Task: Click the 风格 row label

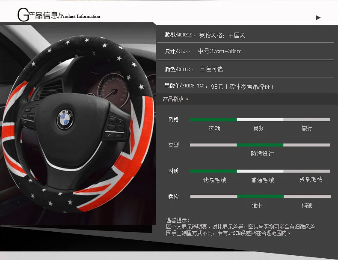Action: (x=174, y=120)
